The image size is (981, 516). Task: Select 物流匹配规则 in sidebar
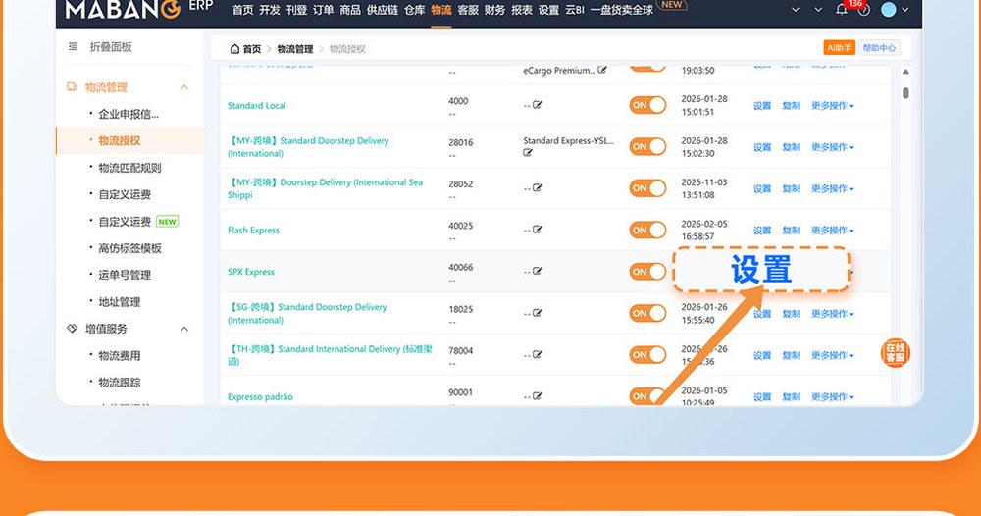(x=129, y=168)
